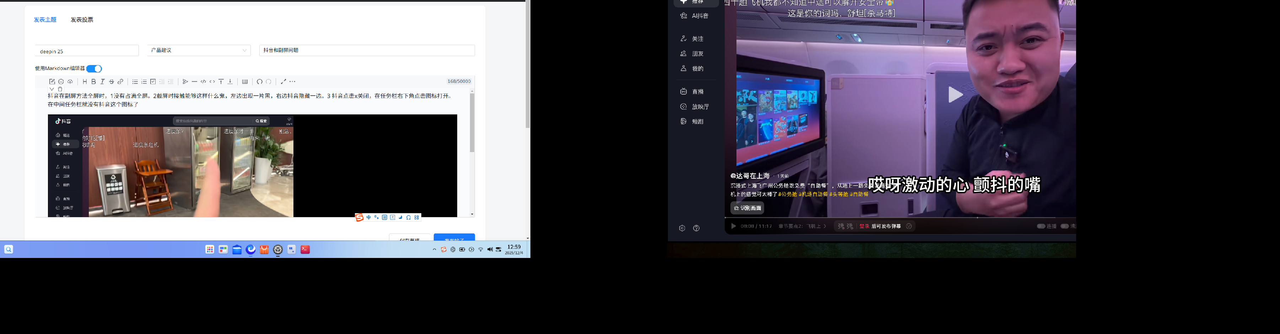Switch to the 发表投票 tab
This screenshot has width=1280, height=334.
click(82, 20)
